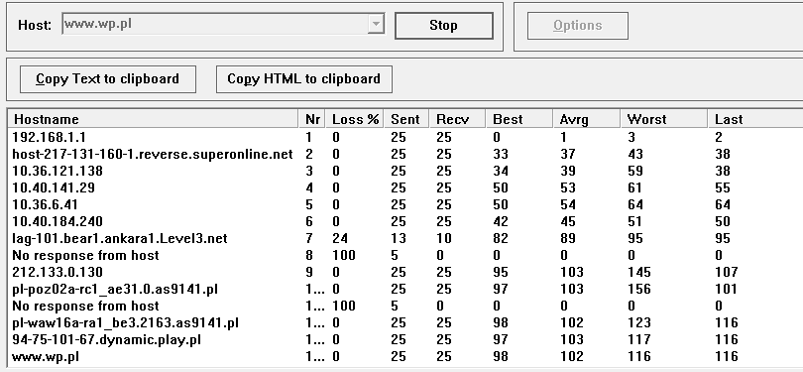Click the Nr column header

313,119
